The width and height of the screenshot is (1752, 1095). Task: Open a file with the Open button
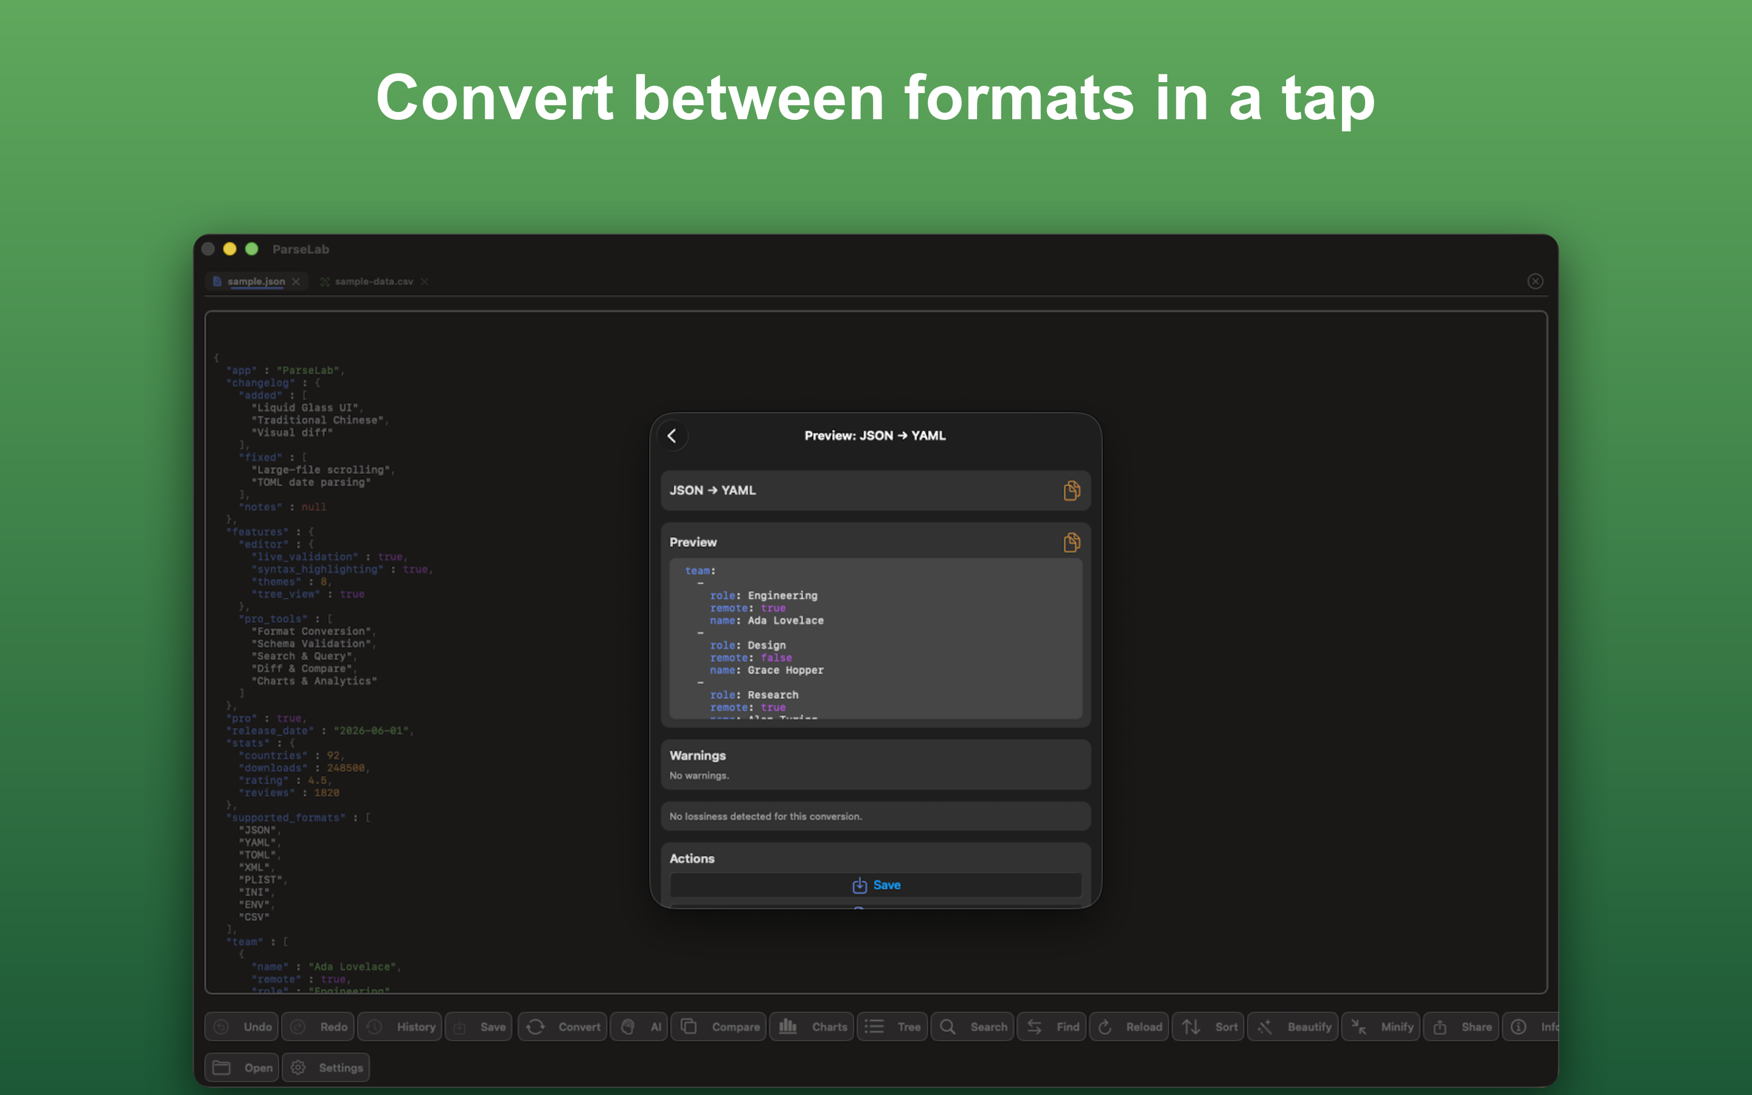click(242, 1068)
